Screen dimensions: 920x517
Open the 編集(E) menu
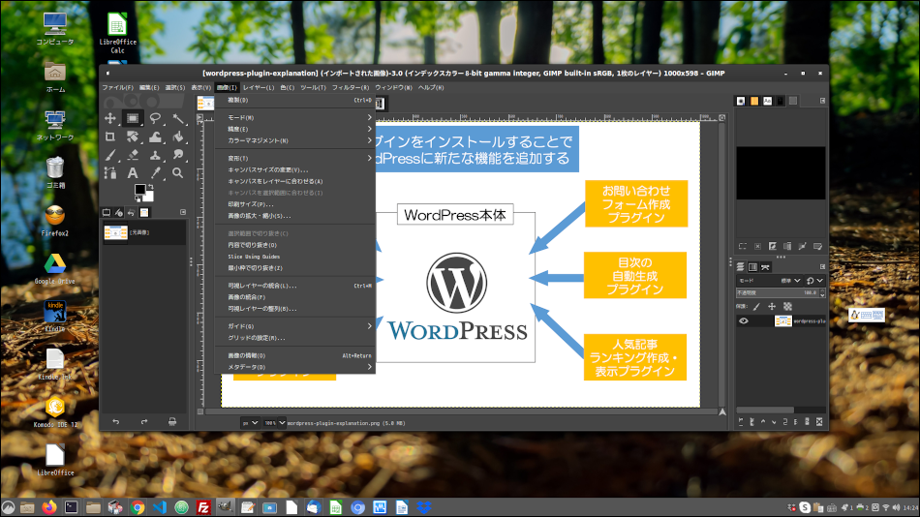click(x=149, y=87)
